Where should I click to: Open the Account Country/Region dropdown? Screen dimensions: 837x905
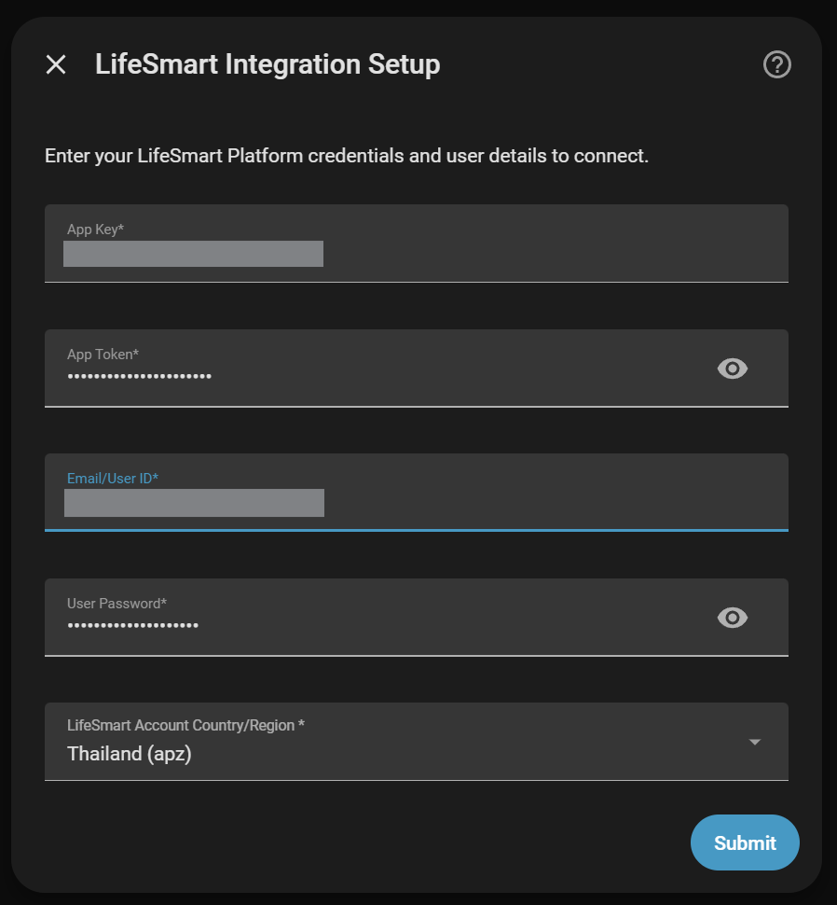[x=417, y=742]
